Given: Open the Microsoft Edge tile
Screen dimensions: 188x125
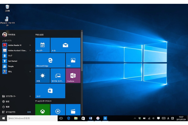Looking at the screenshot, I should 50,60.
